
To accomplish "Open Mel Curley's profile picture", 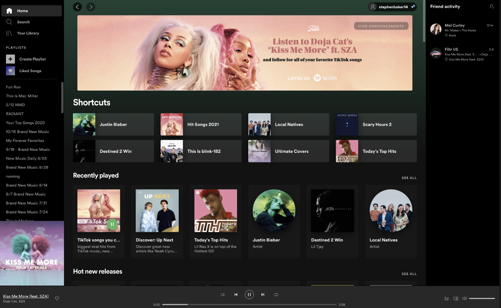I will point(436,29).
